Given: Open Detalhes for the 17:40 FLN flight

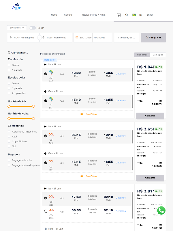Looking at the screenshot, I should tap(121, 198).
